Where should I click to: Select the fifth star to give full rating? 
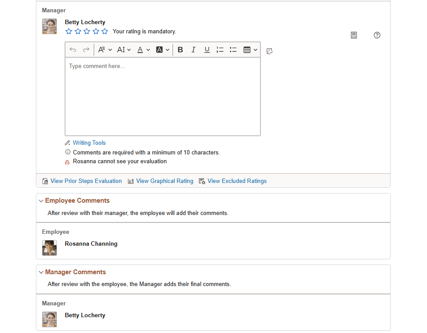point(105,31)
